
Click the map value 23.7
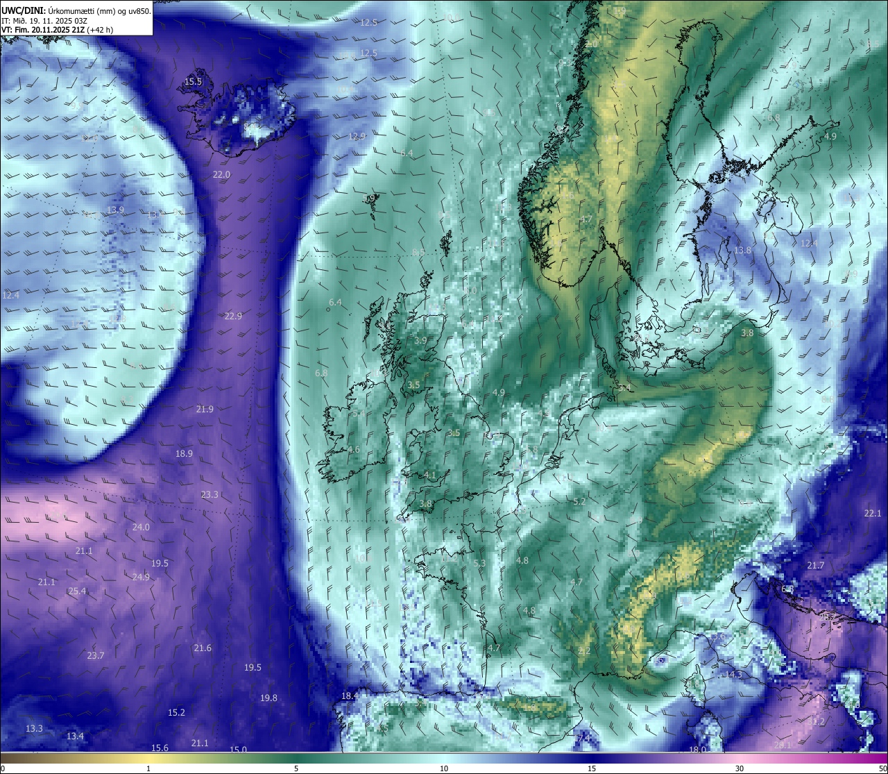pyautogui.click(x=96, y=656)
